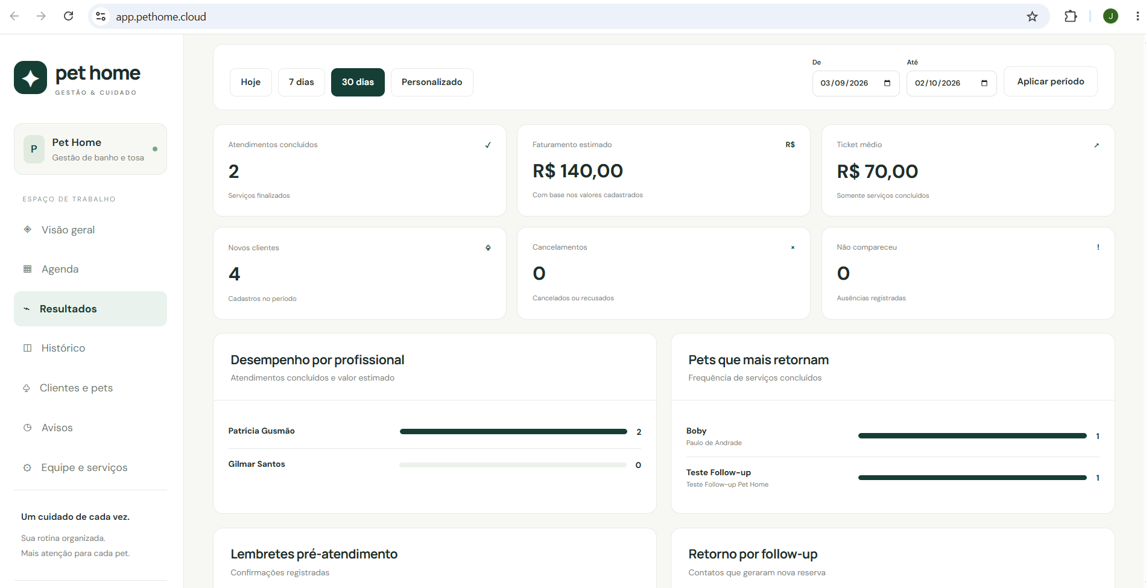This screenshot has height=588, width=1146.
Task: Switch to the Personalizado period tab
Action: [432, 82]
